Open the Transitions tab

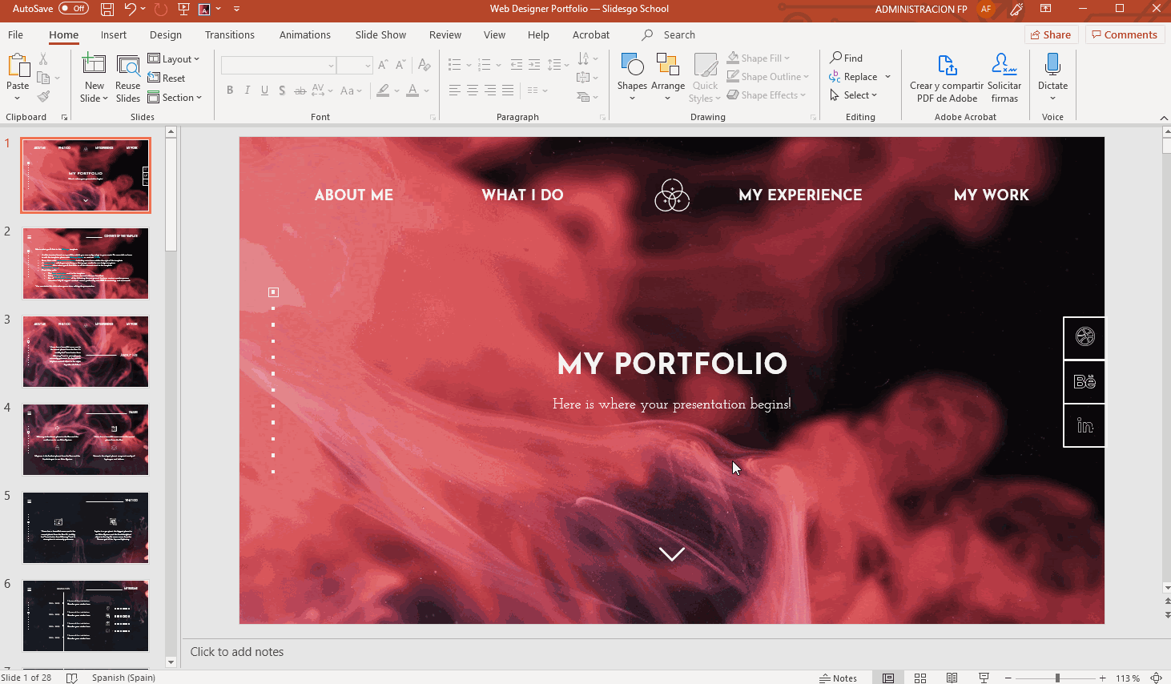coord(229,34)
